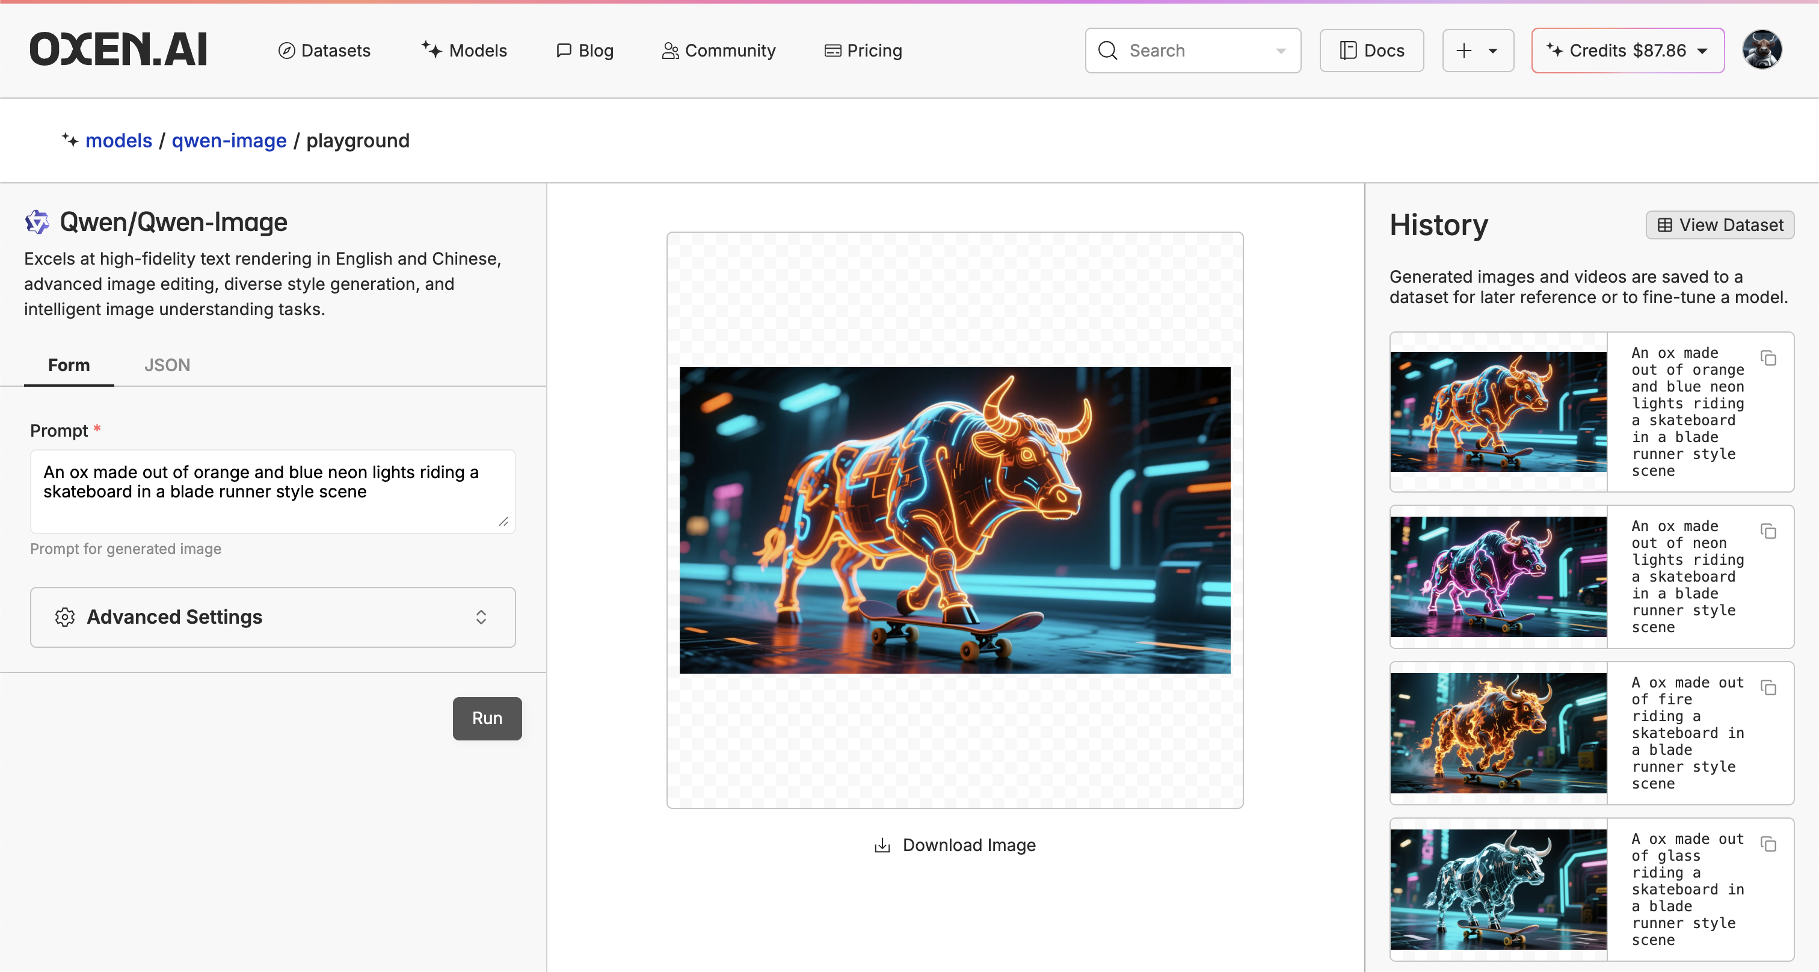Screen dimensions: 1819x972
Task: Expand the Advanced Settings section
Action: coord(481,617)
